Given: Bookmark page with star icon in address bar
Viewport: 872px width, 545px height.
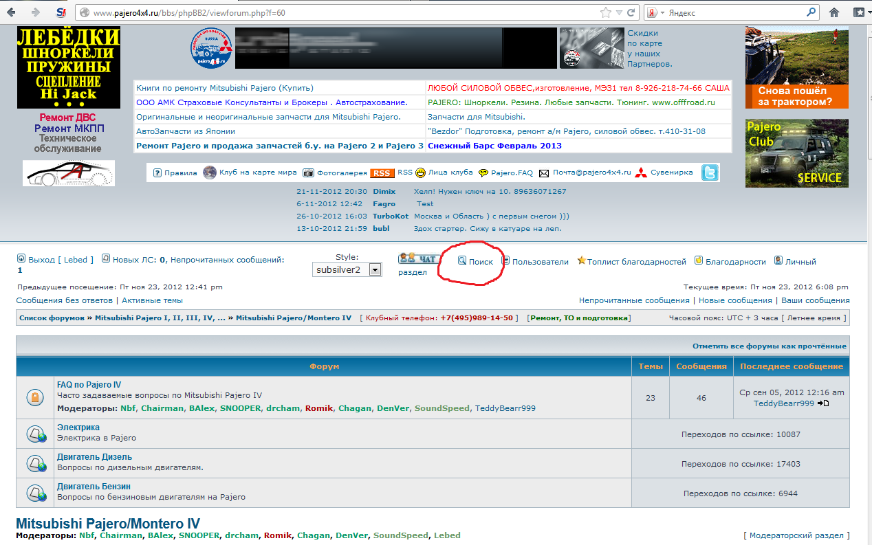Looking at the screenshot, I should click(606, 12).
